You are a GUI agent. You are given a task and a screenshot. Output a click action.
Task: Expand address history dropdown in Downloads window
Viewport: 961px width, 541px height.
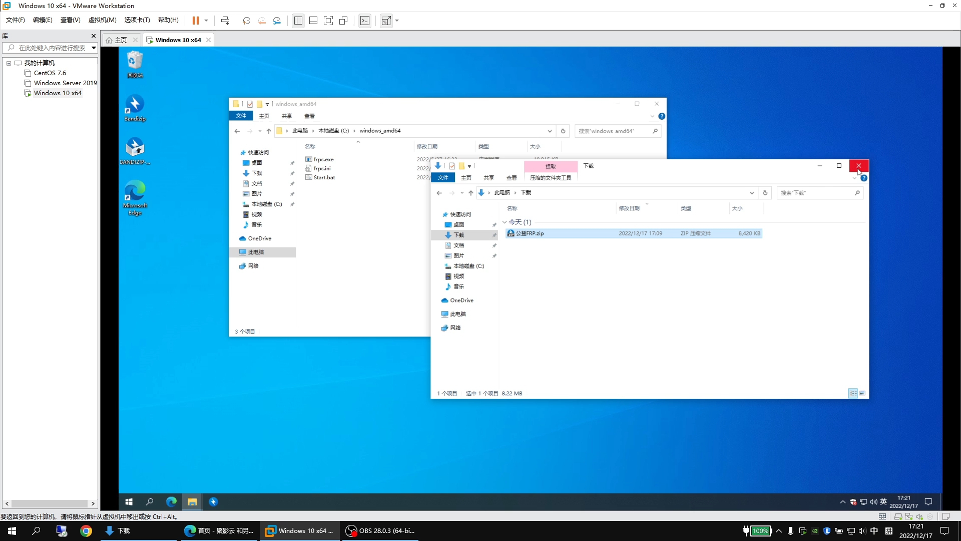[752, 193]
